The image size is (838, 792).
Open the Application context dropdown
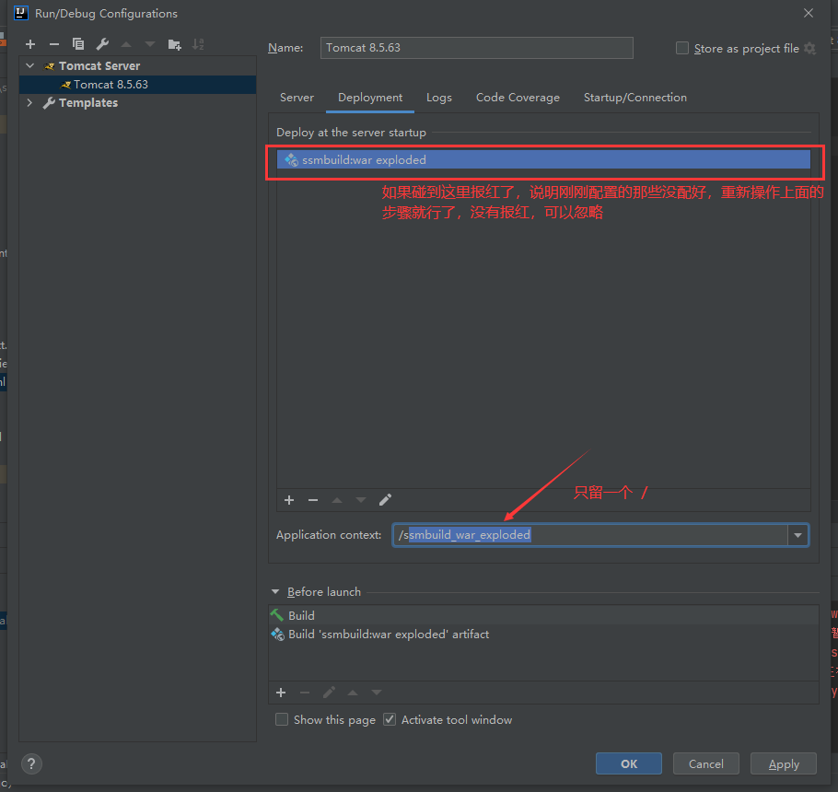coord(797,534)
